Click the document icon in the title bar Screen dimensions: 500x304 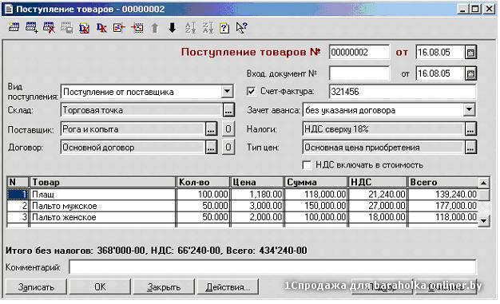[9, 9]
